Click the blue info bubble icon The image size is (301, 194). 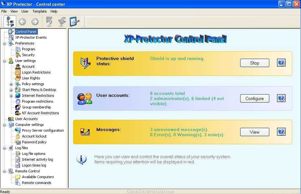pos(81,159)
